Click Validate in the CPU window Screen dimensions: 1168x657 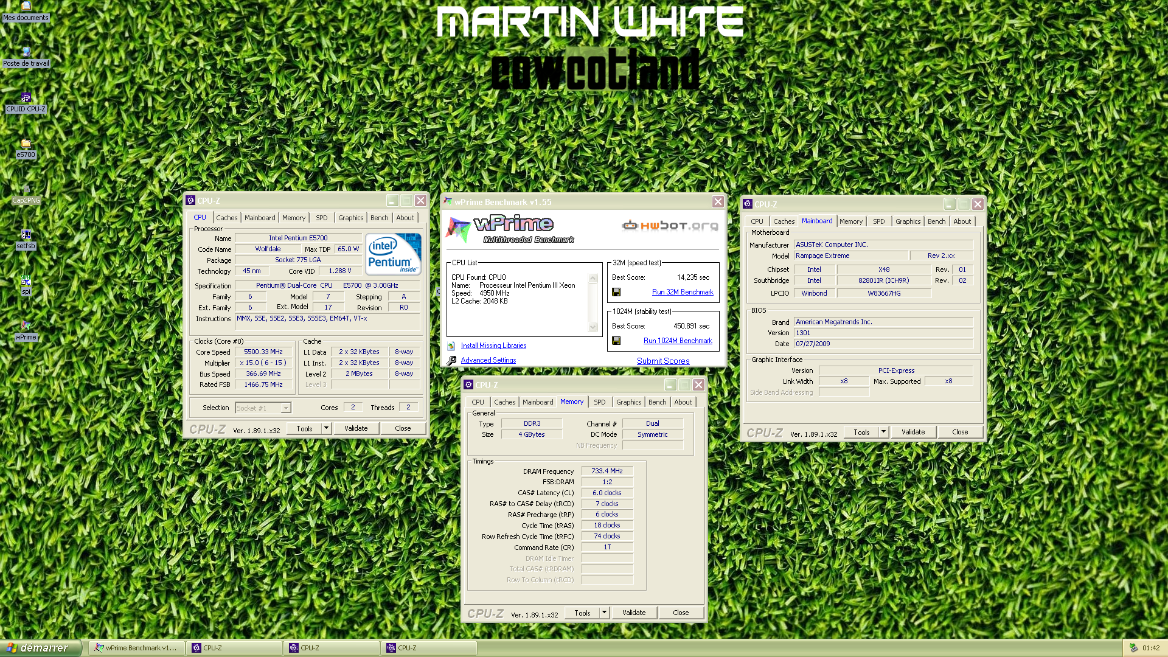pos(356,428)
